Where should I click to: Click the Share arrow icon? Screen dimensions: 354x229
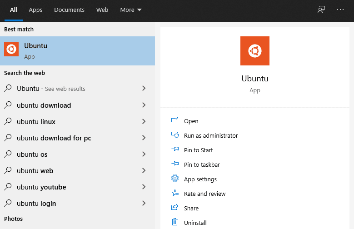pyautogui.click(x=175, y=207)
